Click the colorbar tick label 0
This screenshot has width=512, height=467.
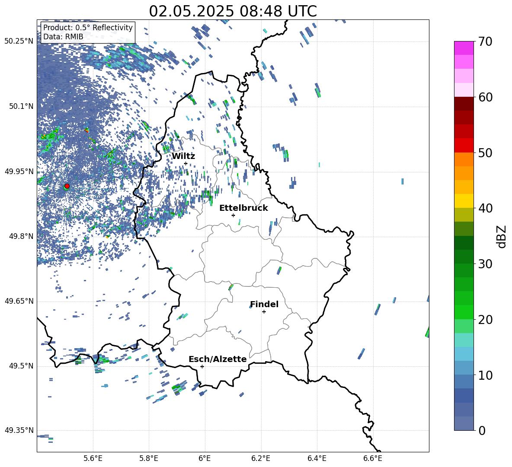(x=481, y=431)
